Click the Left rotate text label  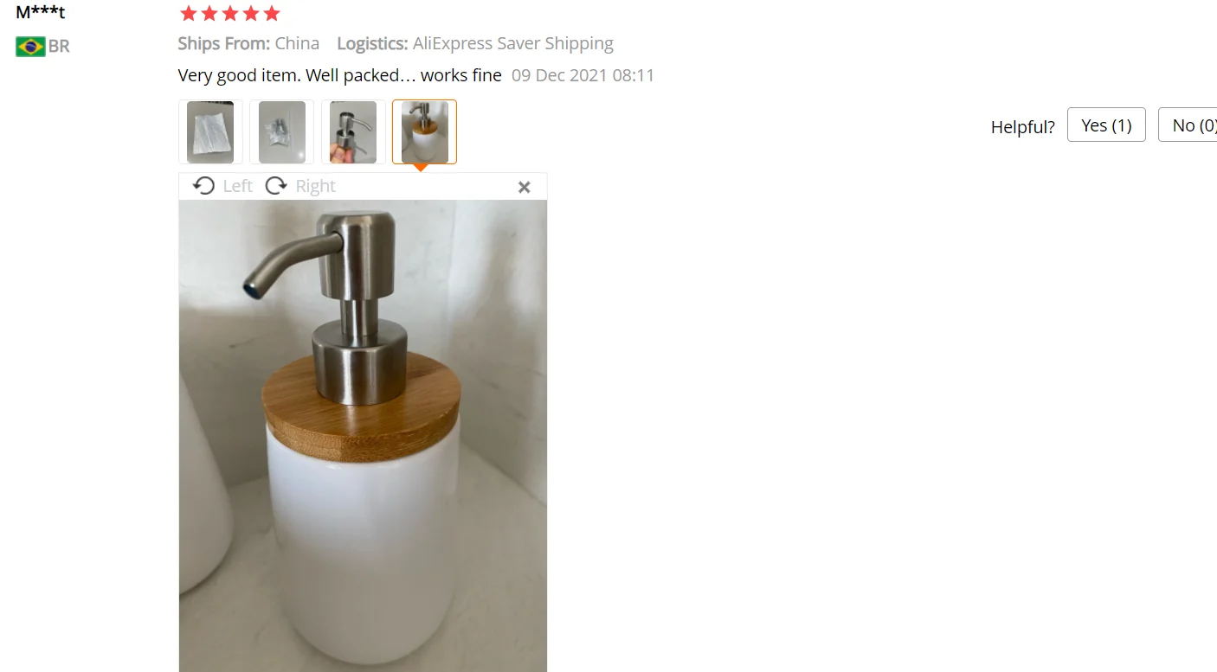click(237, 186)
